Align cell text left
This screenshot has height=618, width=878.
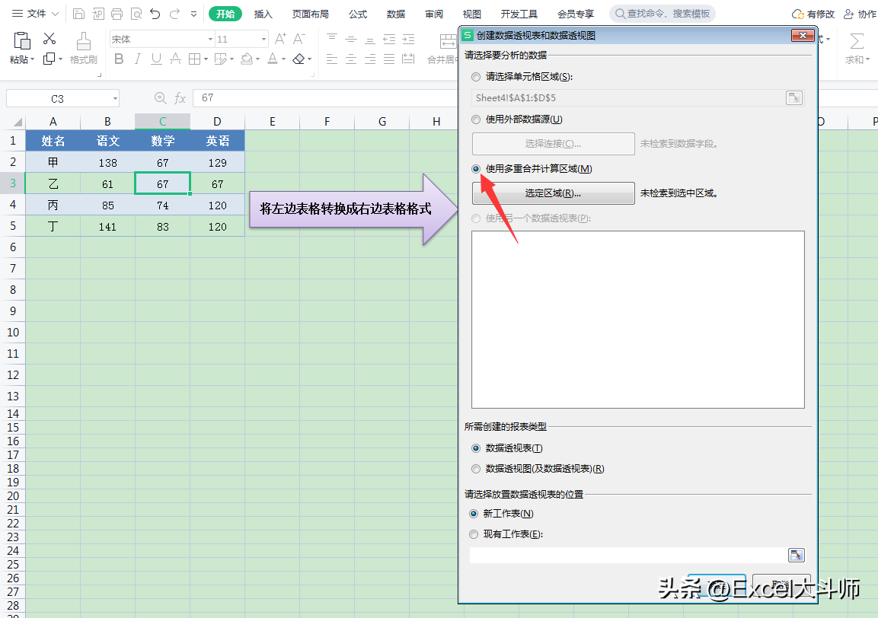pyautogui.click(x=332, y=59)
